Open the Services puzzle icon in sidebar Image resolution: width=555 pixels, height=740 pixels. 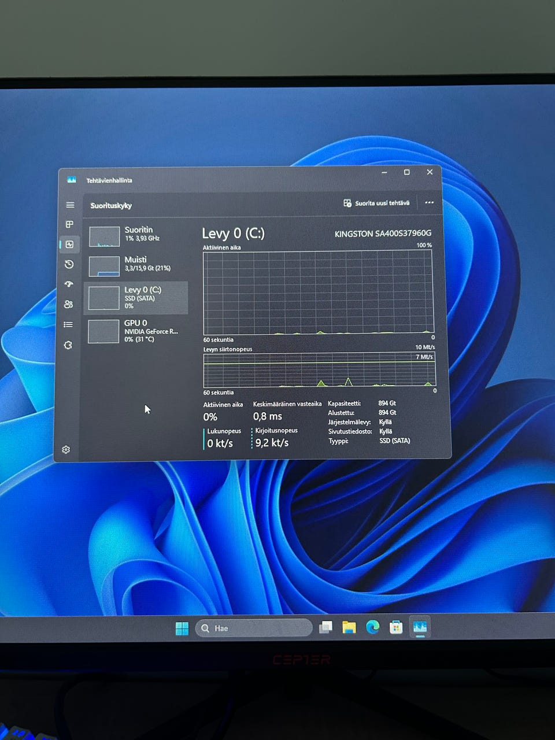click(68, 345)
